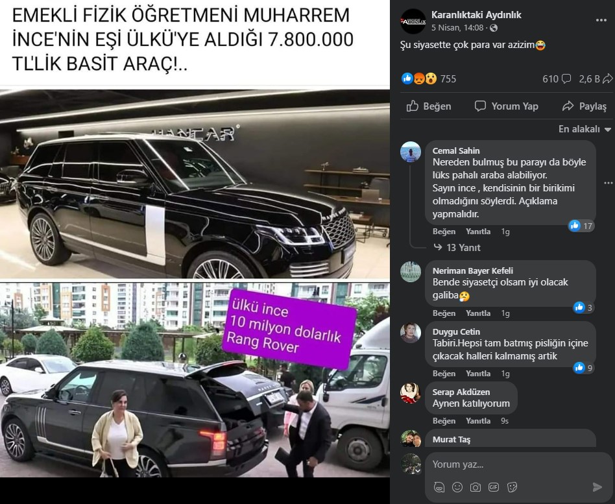Like Cemal Sahin's comment
The height and width of the screenshot is (504, 615).
click(x=444, y=232)
